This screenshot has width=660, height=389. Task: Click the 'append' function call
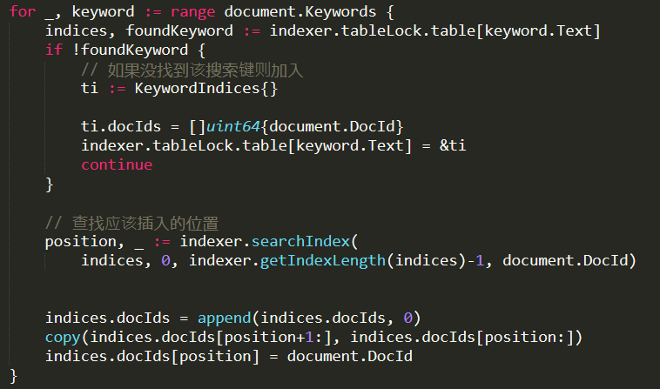click(x=225, y=318)
